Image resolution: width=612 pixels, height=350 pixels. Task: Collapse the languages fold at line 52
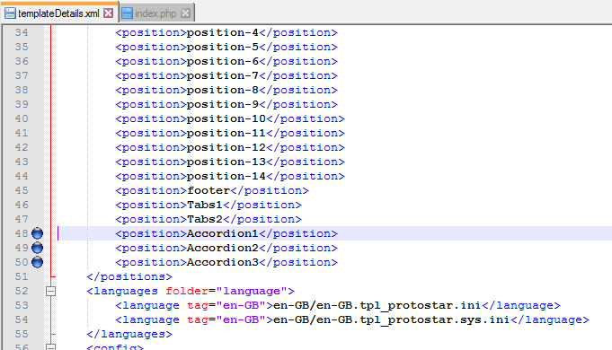point(50,291)
